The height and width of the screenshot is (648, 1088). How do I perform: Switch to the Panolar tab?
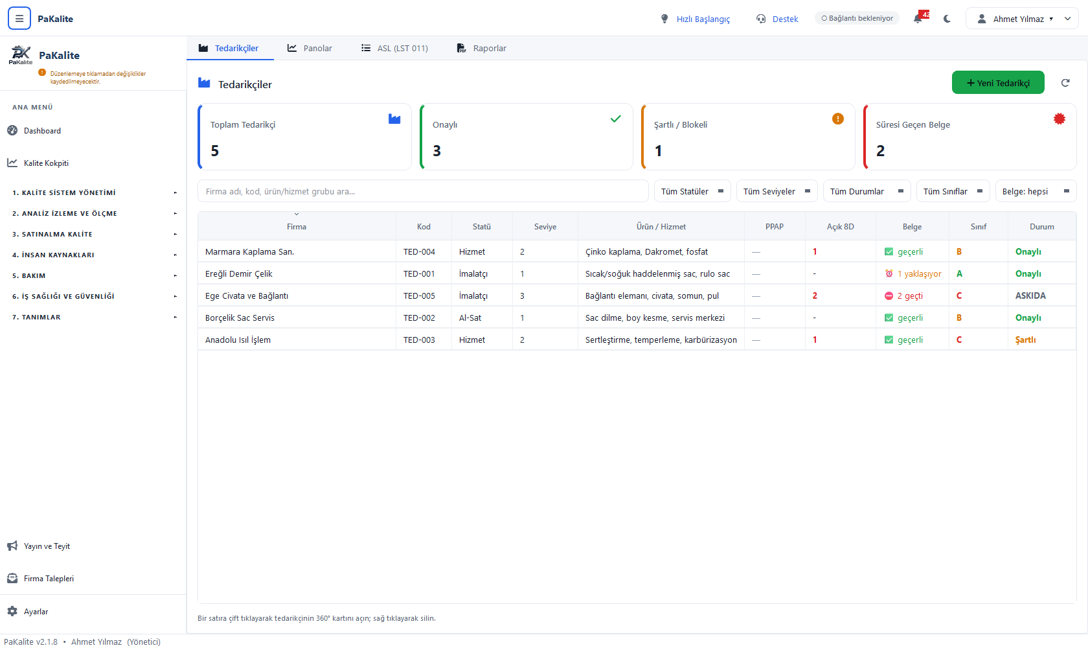[310, 48]
